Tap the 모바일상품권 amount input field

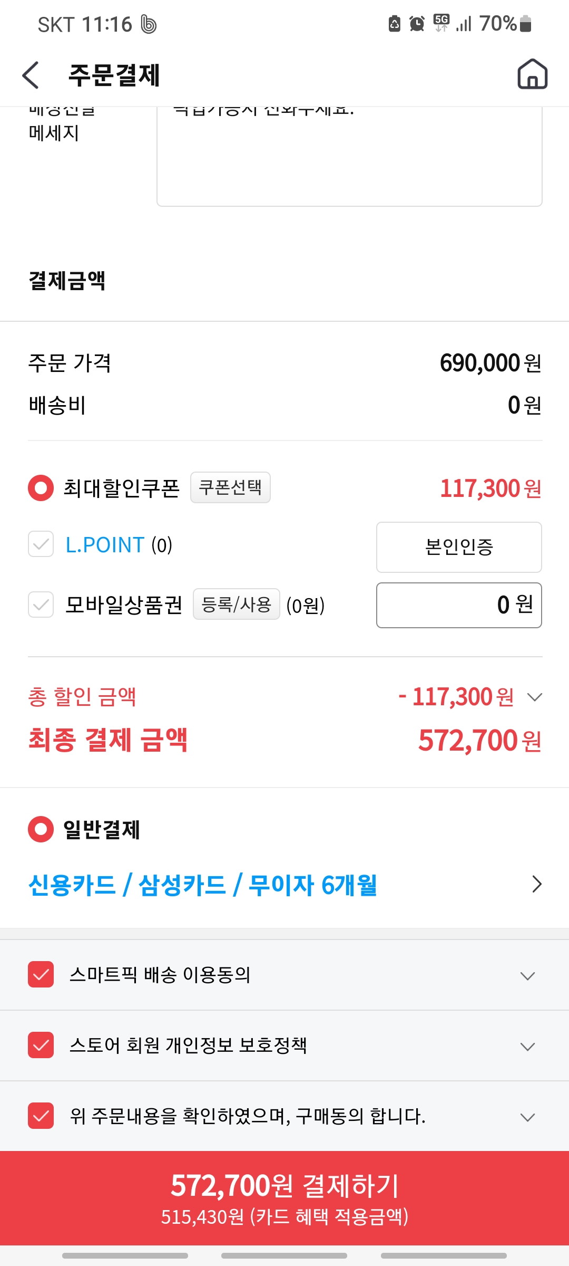pos(459,605)
